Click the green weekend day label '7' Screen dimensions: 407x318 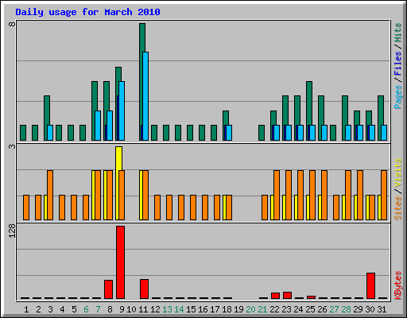[98, 309]
